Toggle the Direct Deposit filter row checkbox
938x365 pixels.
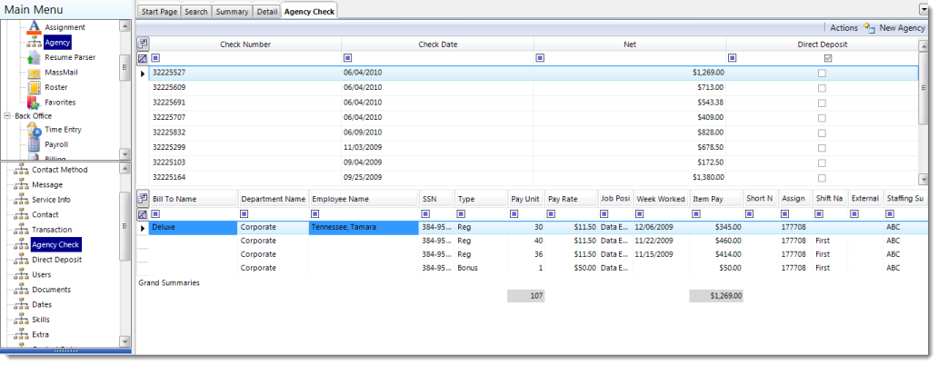coord(827,58)
